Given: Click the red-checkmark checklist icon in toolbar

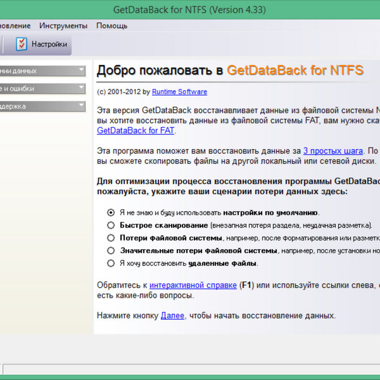Looking at the screenshot, I should click(x=21, y=44).
